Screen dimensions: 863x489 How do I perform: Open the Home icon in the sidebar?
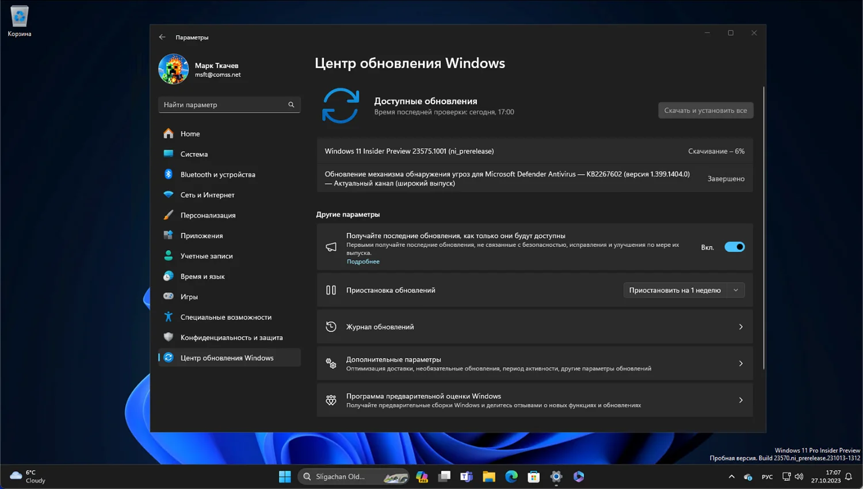(168, 133)
